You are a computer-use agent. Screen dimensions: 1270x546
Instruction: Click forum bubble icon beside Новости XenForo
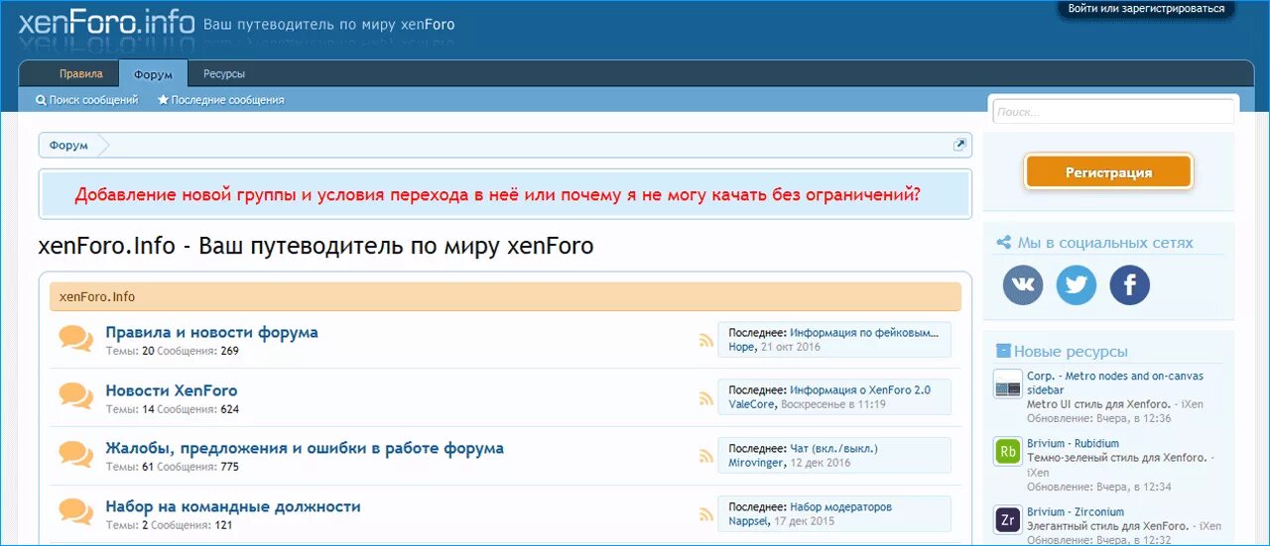click(x=76, y=396)
